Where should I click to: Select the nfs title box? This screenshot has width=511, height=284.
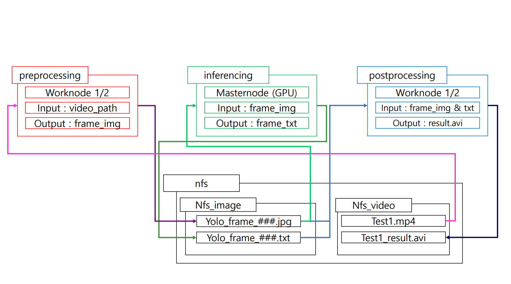click(201, 183)
